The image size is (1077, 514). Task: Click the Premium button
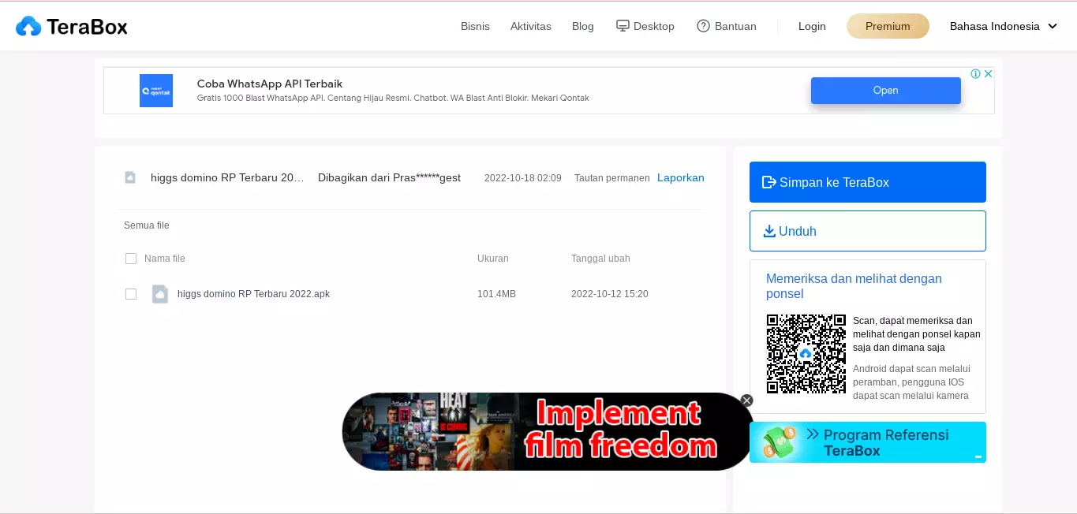pyautogui.click(x=888, y=26)
